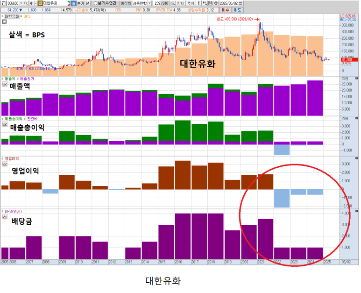Click the 예상치 button
This screenshot has width=361, height=293.
tap(126, 3)
